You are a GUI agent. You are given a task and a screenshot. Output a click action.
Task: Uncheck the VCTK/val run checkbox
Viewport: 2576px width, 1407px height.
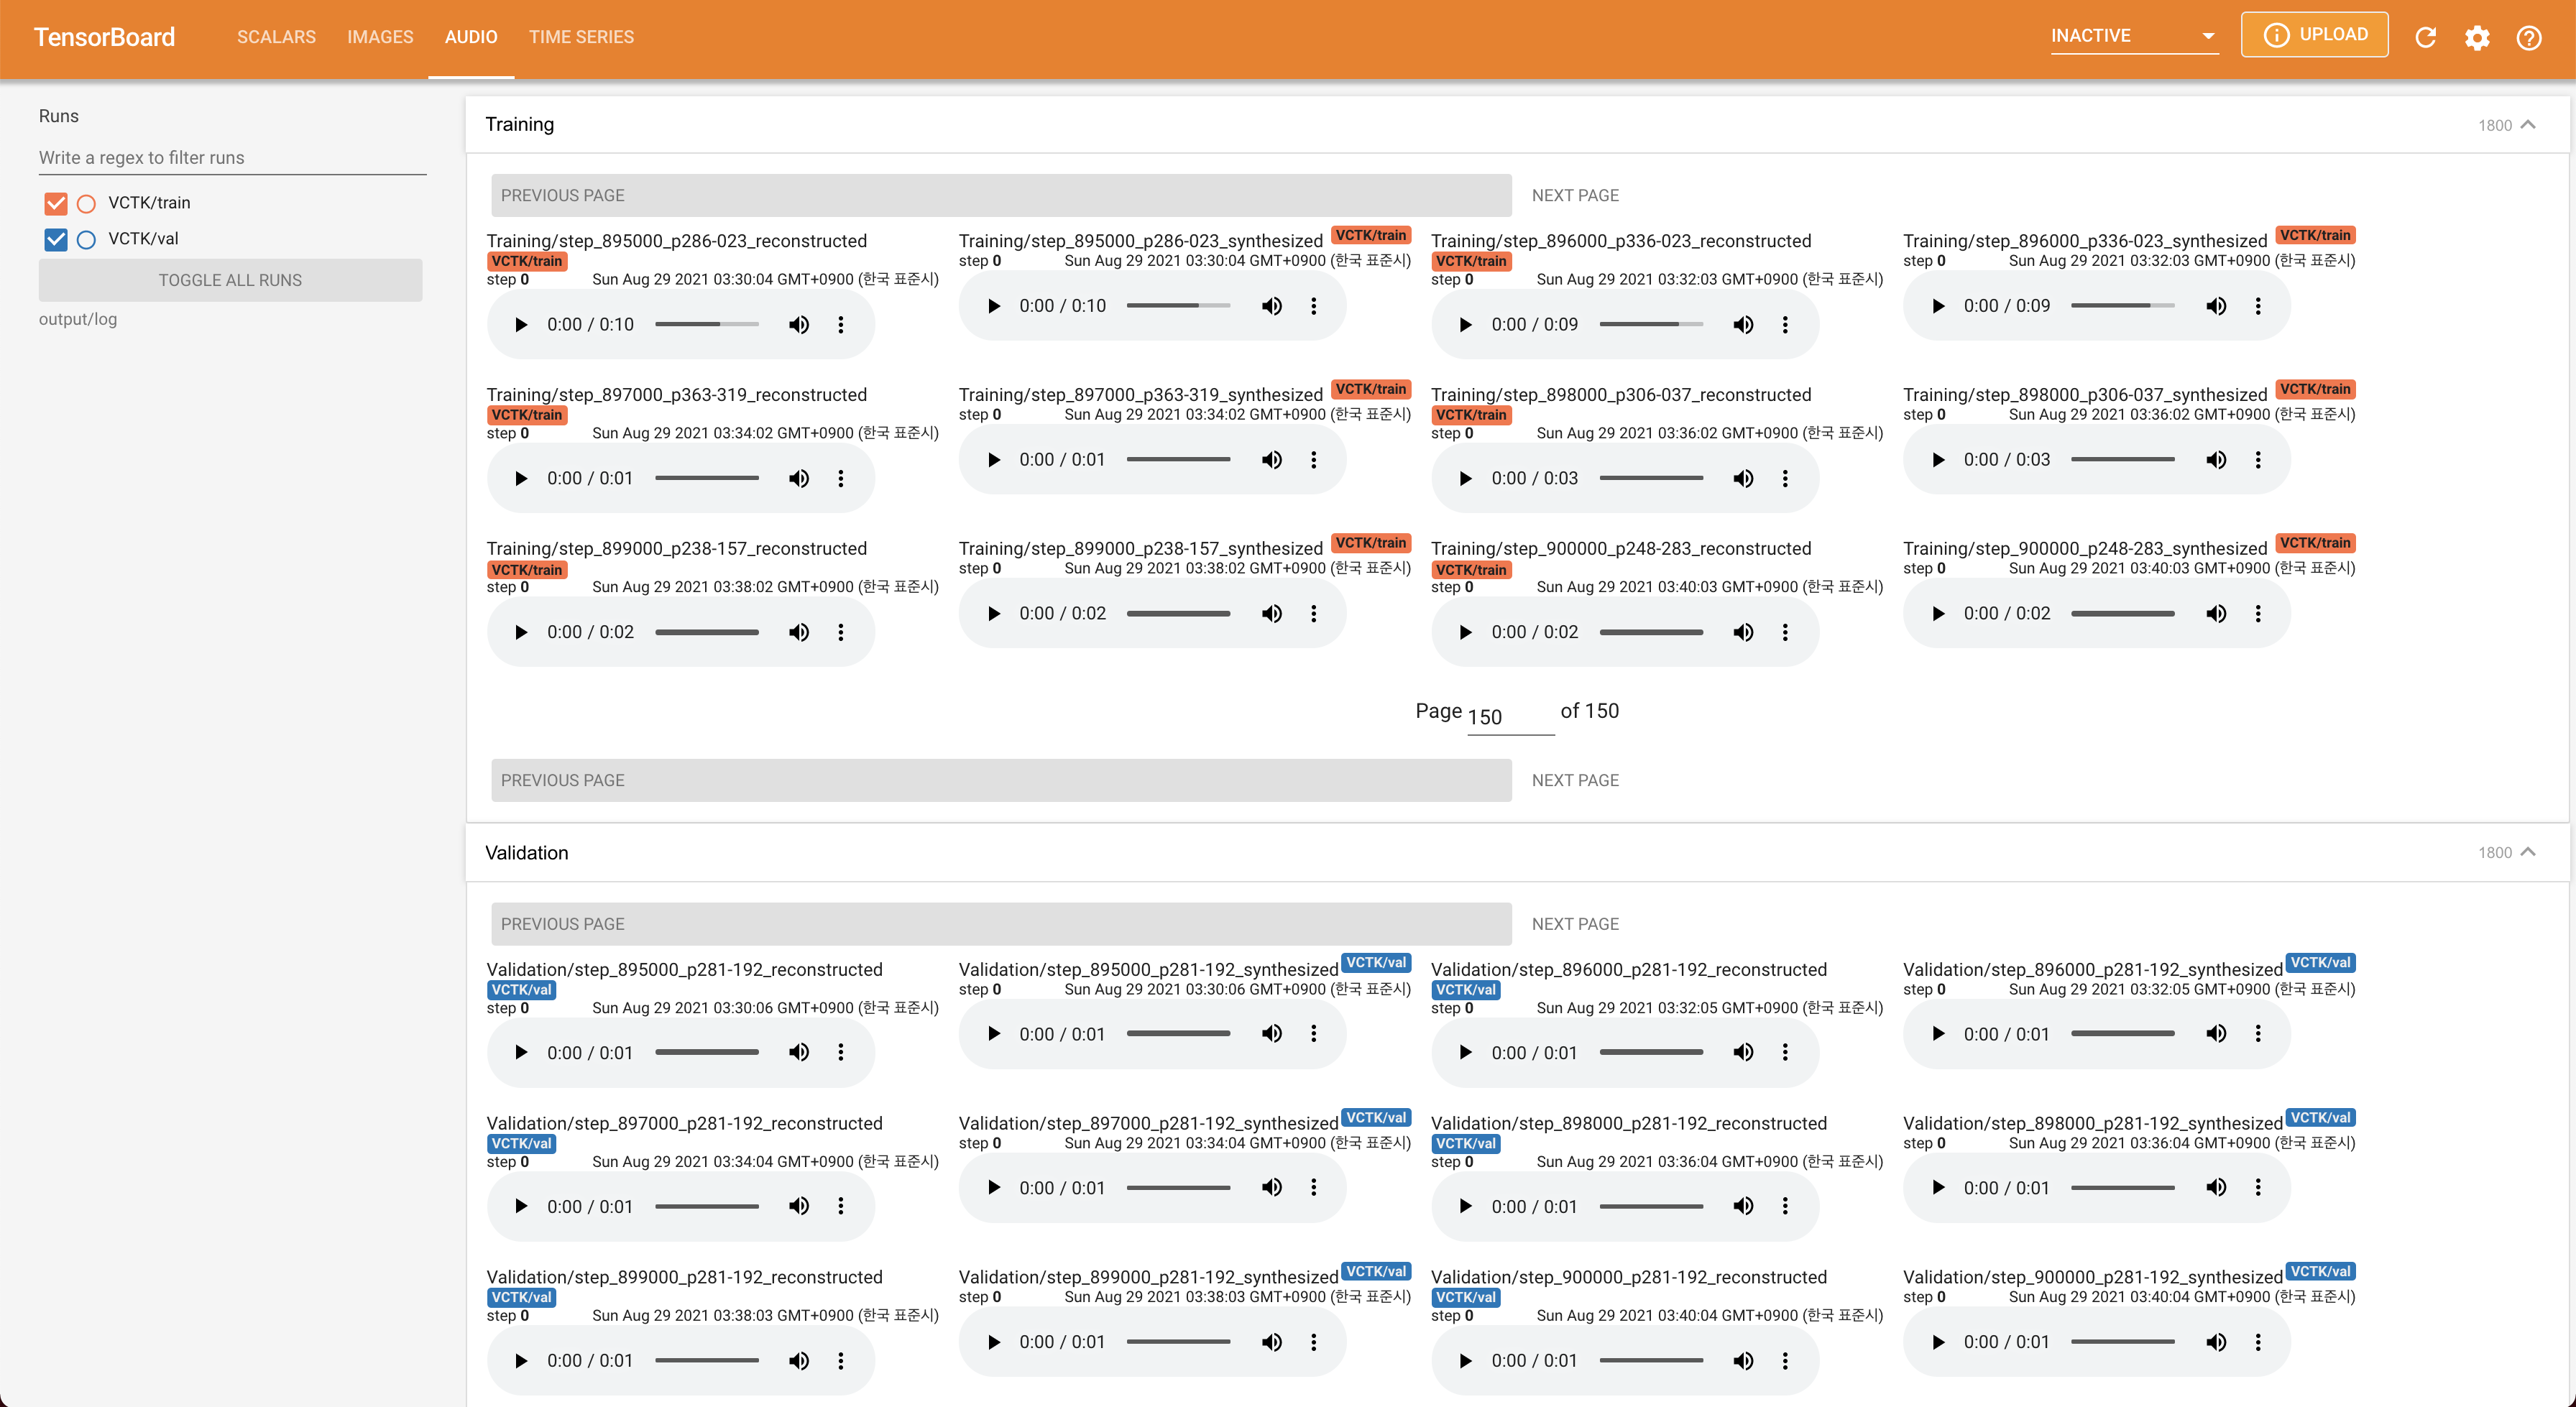coord(56,239)
